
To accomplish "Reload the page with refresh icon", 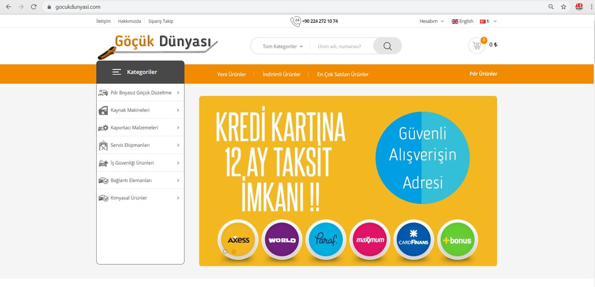I will click(34, 7).
